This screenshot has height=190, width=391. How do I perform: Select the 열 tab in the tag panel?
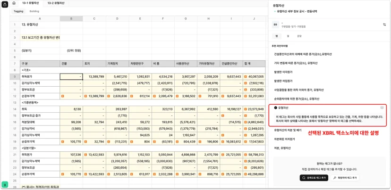coord(288,36)
